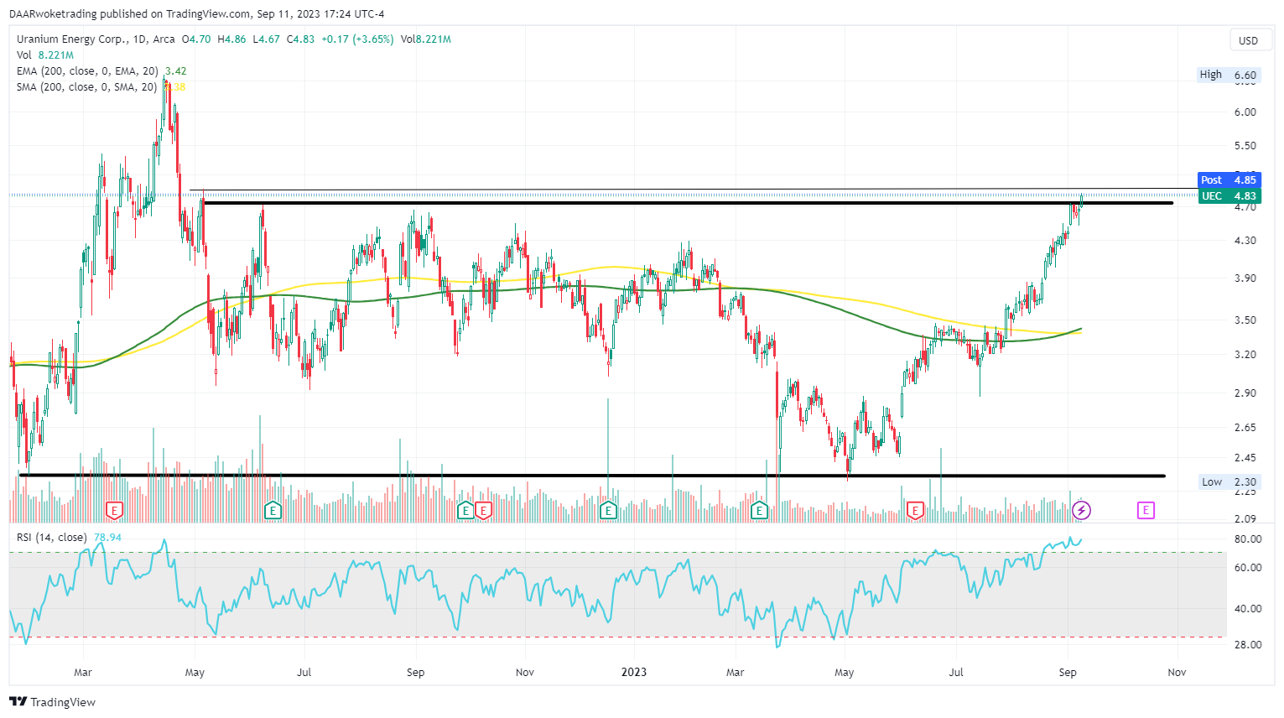Click the 2.09 price axis label

pyautogui.click(x=1245, y=518)
